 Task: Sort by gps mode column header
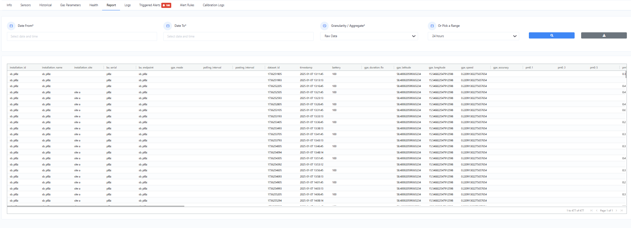coord(177,68)
